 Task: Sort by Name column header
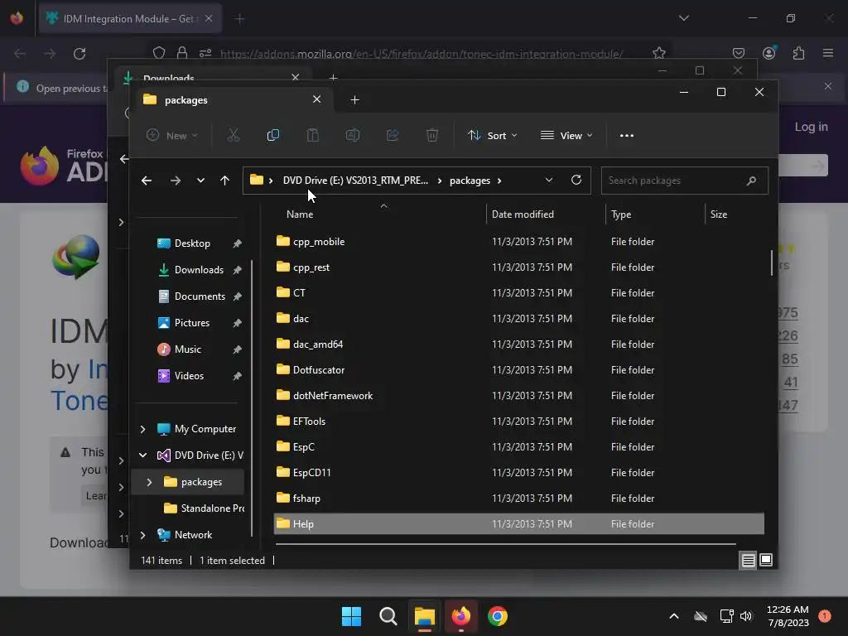[300, 214]
